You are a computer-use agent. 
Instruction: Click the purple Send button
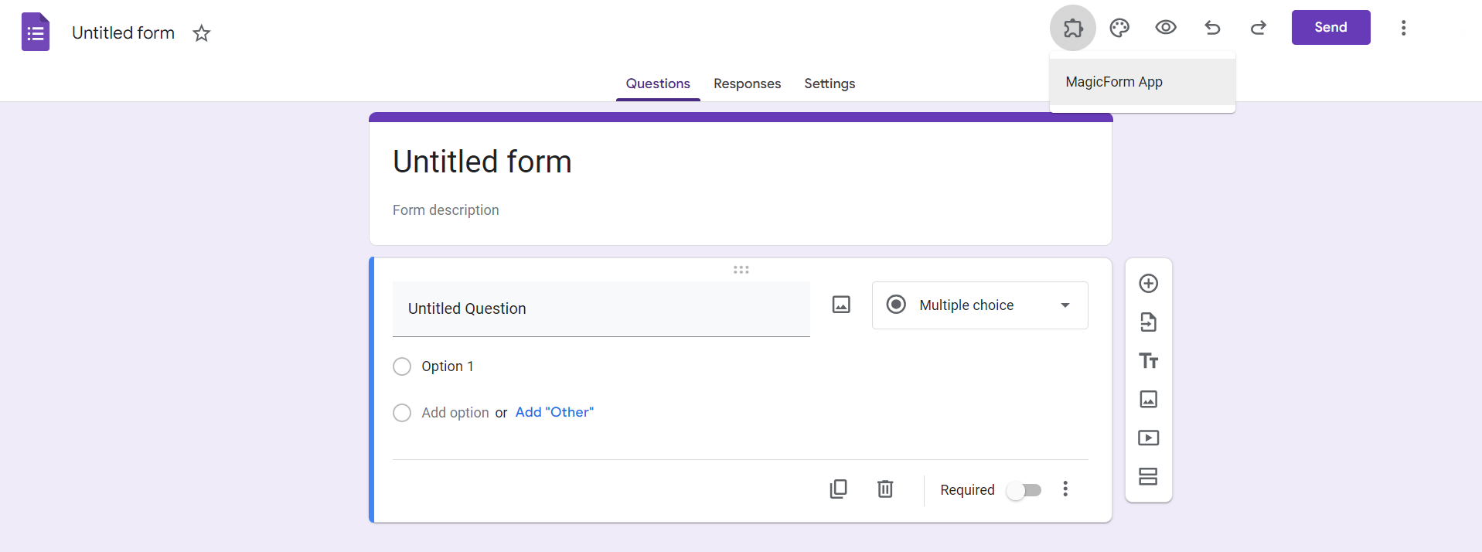pos(1330,28)
